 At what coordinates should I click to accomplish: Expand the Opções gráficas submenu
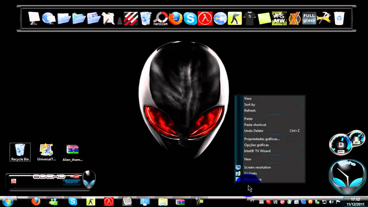pos(270,145)
